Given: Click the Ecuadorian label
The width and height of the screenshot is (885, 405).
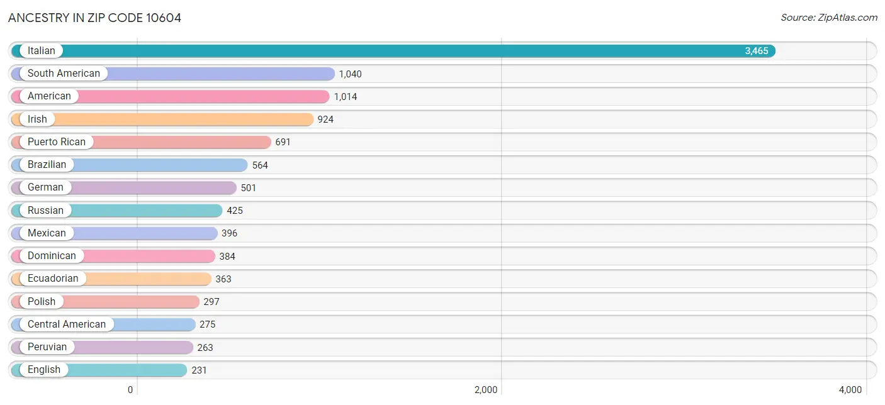Looking at the screenshot, I should pyautogui.click(x=53, y=279).
